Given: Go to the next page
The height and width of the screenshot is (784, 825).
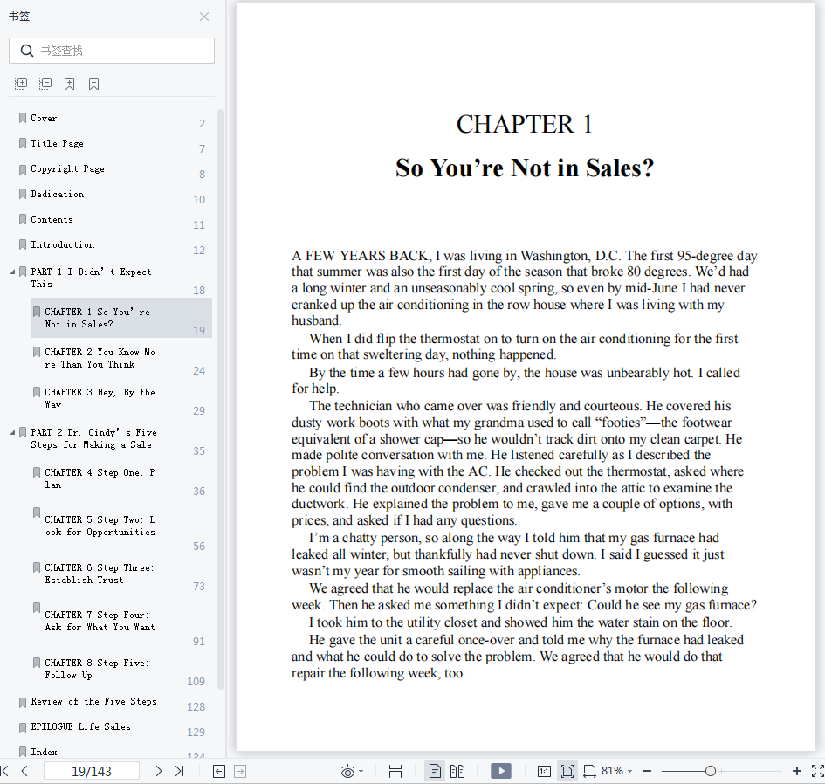Looking at the screenshot, I should (x=158, y=772).
